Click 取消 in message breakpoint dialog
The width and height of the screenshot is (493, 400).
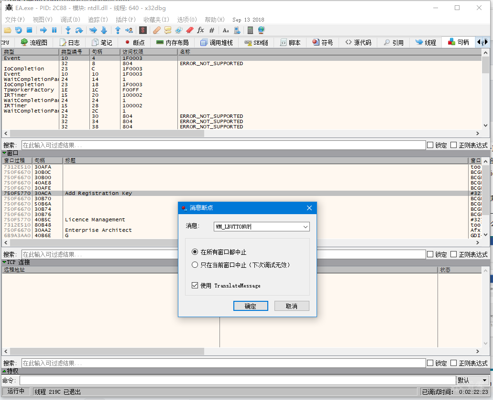[x=292, y=306]
